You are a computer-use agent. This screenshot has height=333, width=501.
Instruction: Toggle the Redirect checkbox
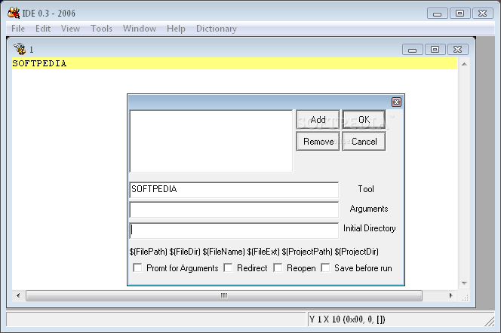(x=228, y=267)
